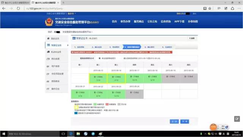Screen dimensions: 243x137
Task: Open the 信息查询 navigation menu item
Action: tap(166, 21)
